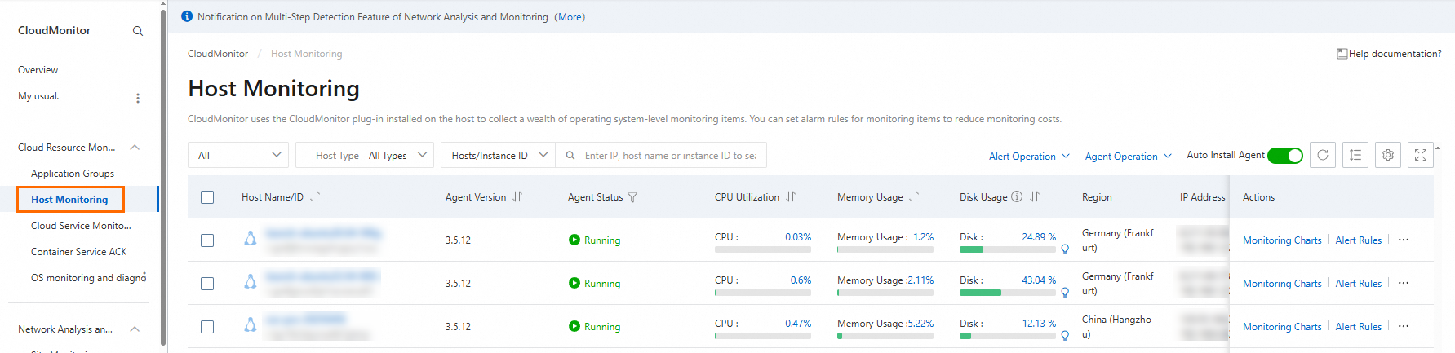Click disk usage bar at 24.89 %
Screen dimensions: 1455x353
[1008, 249]
